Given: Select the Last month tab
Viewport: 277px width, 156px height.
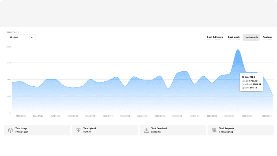Looking at the screenshot, I should 251,37.
